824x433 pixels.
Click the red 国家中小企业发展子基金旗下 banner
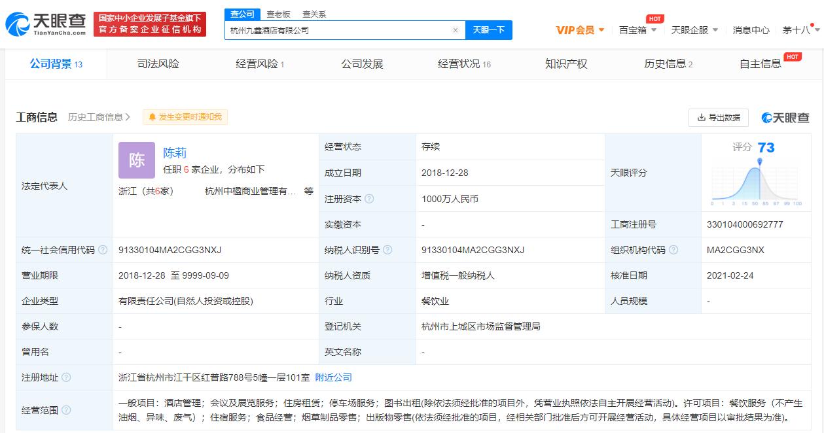point(150,24)
